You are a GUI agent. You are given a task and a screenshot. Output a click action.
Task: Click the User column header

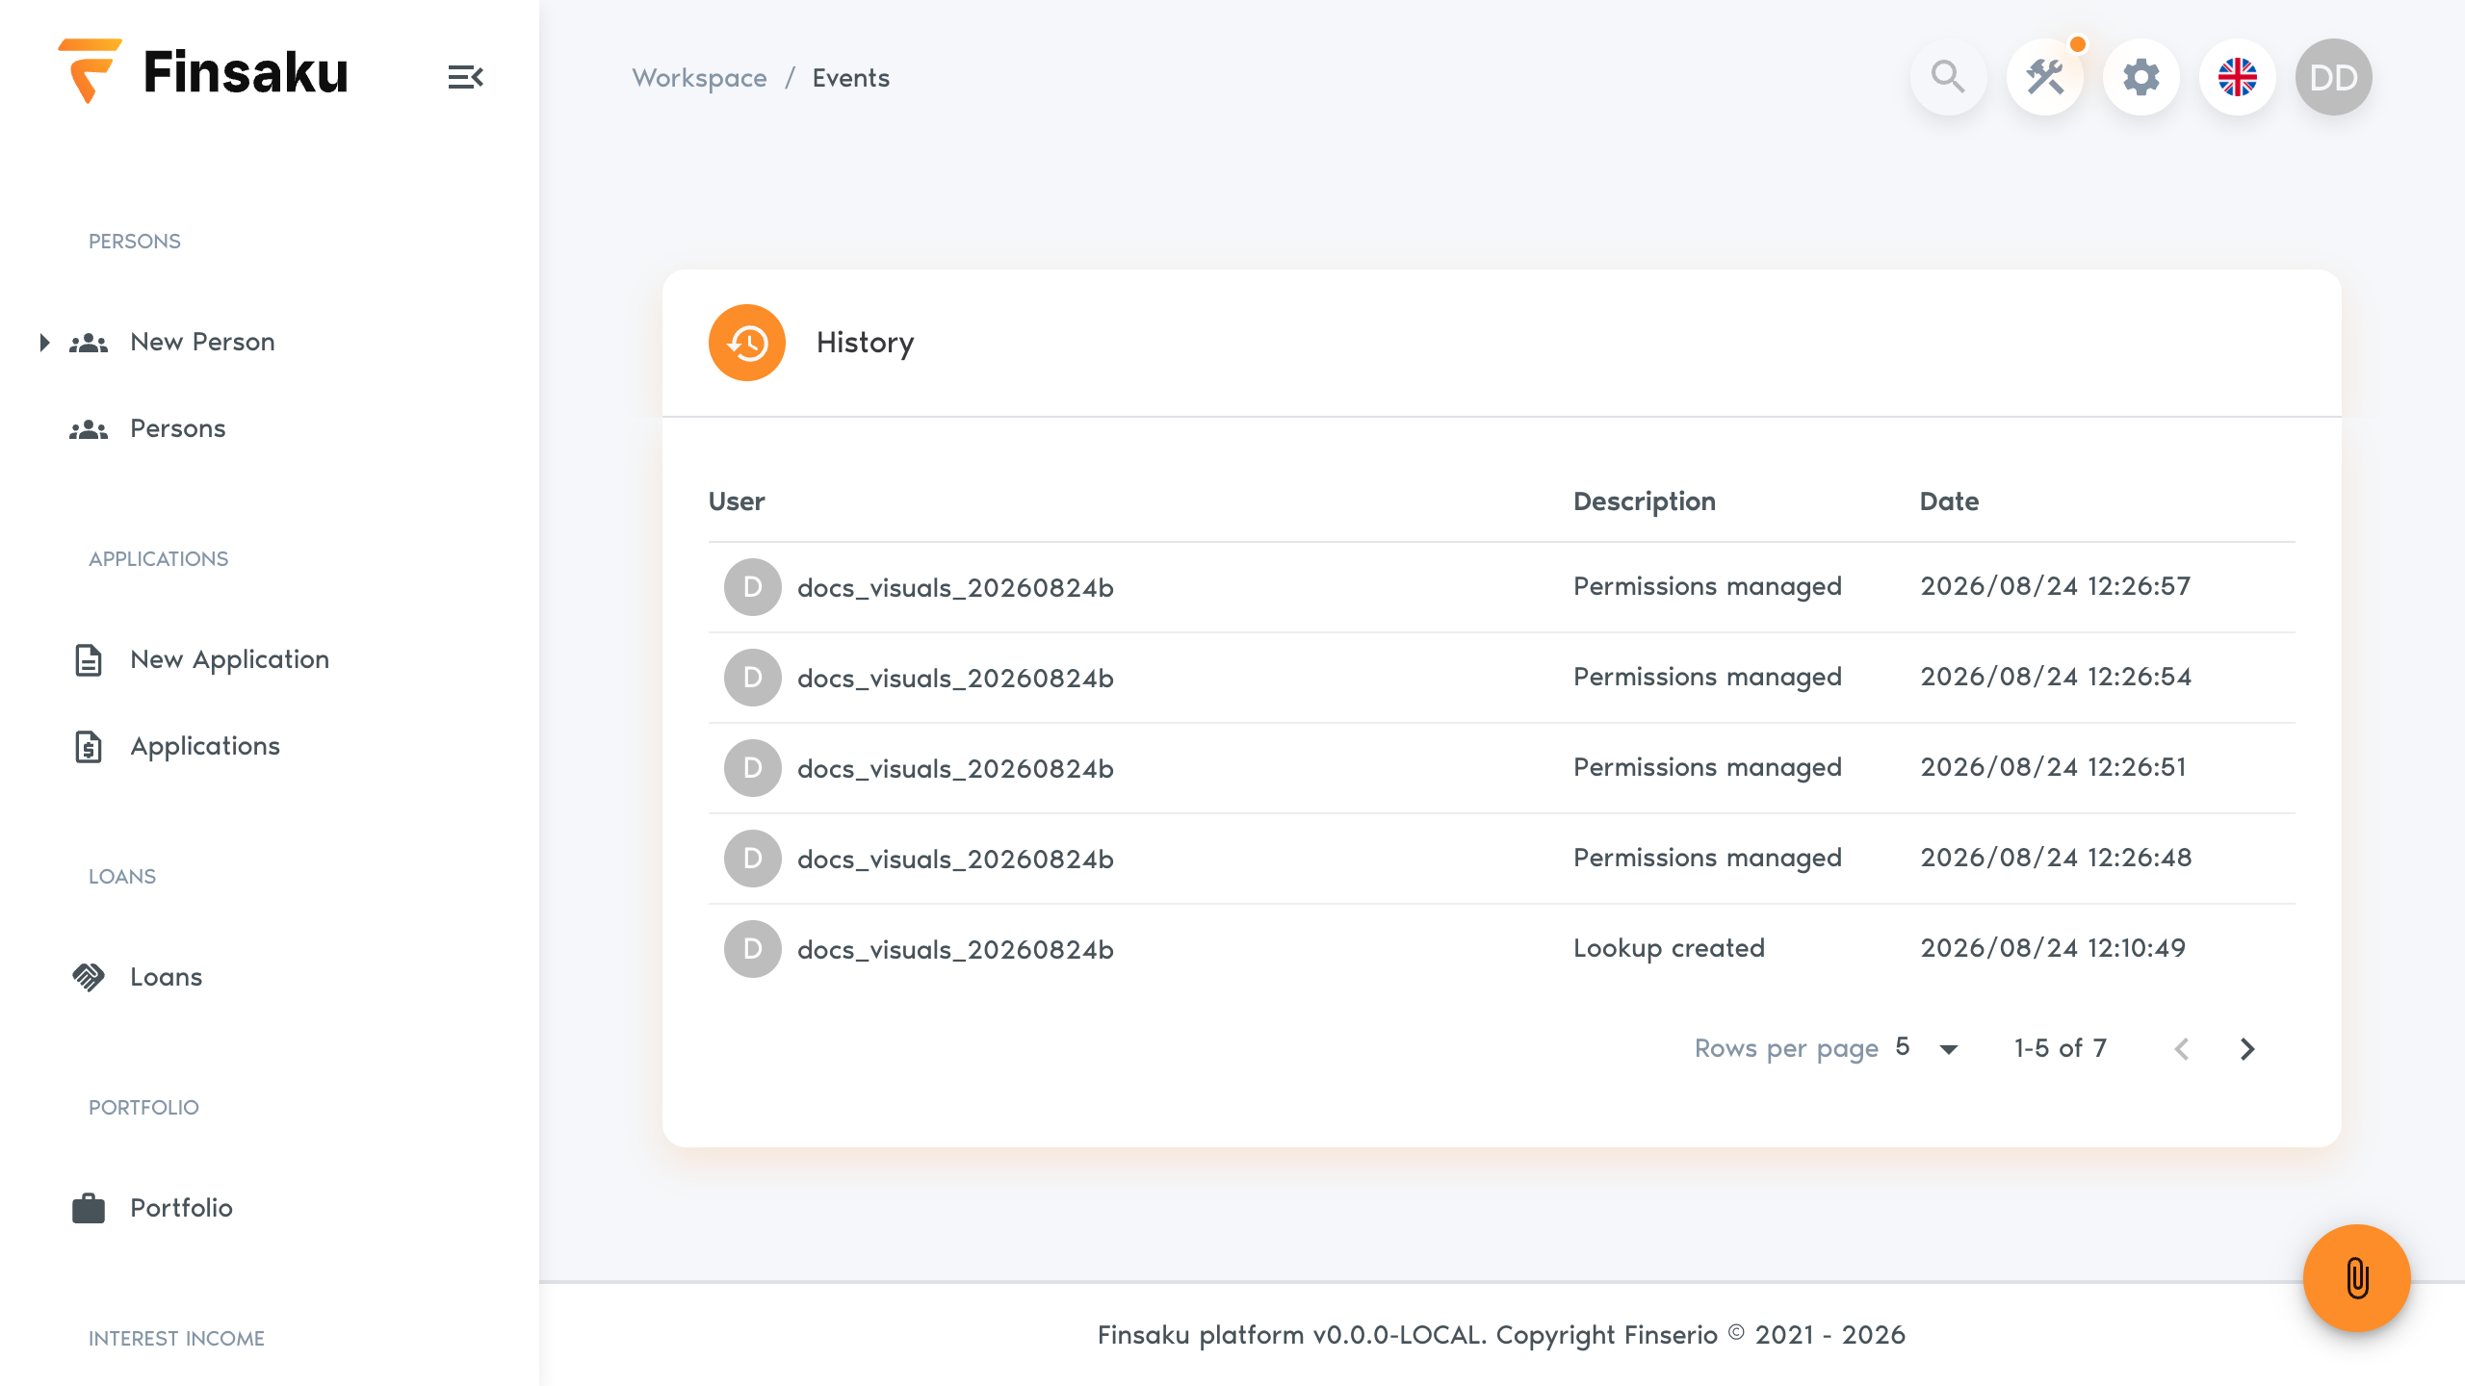pos(737,501)
